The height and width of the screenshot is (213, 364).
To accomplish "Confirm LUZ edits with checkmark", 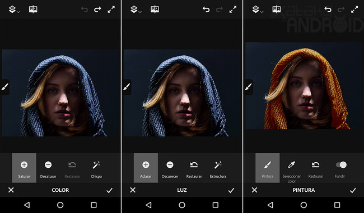I will [x=231, y=190].
